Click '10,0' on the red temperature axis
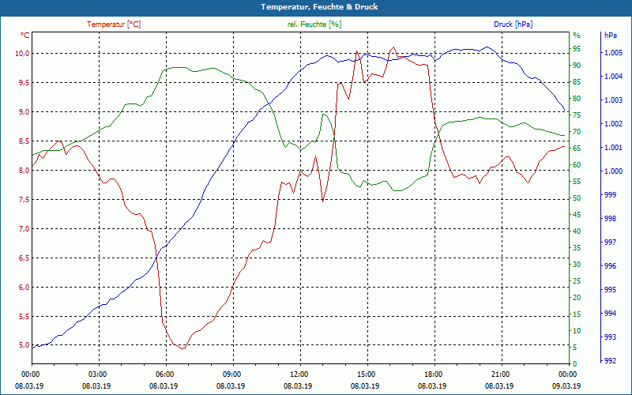The width and height of the screenshot is (632, 395). 22,54
